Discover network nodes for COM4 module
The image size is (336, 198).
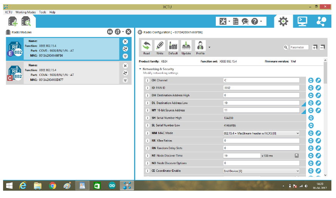pyautogui.click(x=125, y=73)
